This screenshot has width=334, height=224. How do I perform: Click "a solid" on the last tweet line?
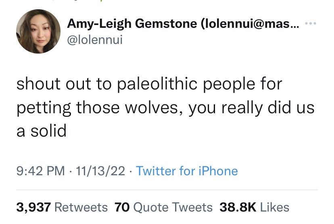(x=41, y=131)
